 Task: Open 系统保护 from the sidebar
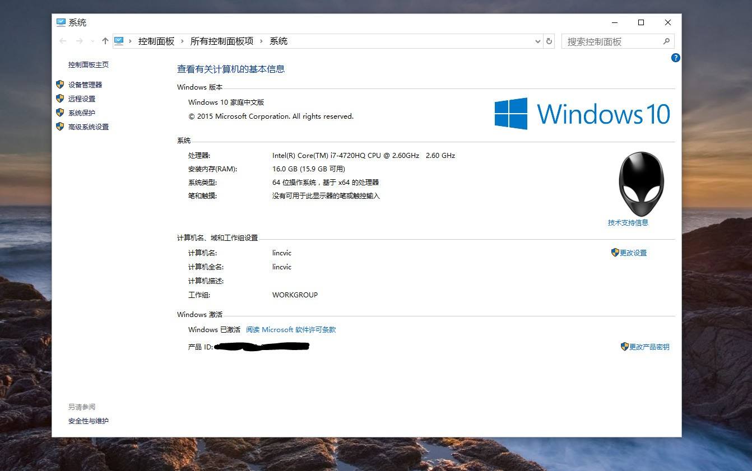click(x=82, y=113)
